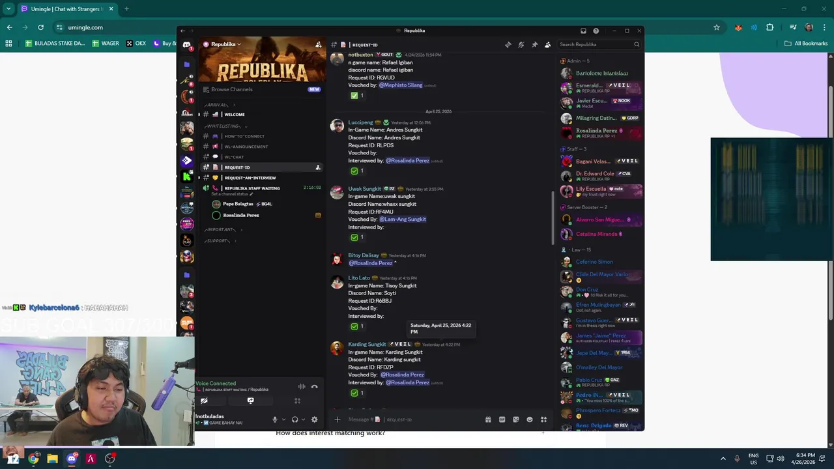
Task: Open headphone output options arrow
Action: tap(303, 419)
